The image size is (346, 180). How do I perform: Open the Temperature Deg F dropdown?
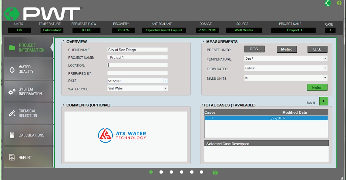(x=325, y=58)
